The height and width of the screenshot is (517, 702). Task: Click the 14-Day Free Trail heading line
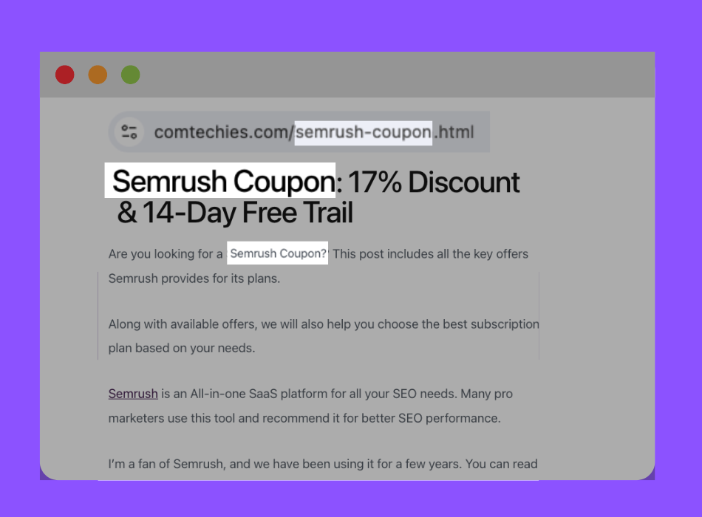click(235, 214)
